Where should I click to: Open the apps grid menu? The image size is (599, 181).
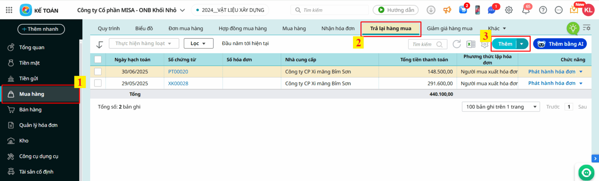(x=9, y=10)
